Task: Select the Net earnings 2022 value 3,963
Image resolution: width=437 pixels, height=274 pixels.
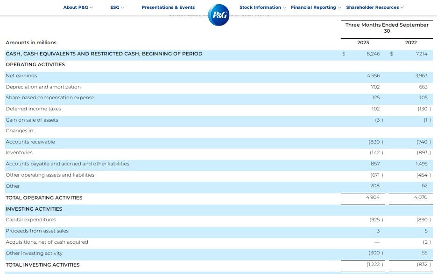Action: [x=421, y=75]
